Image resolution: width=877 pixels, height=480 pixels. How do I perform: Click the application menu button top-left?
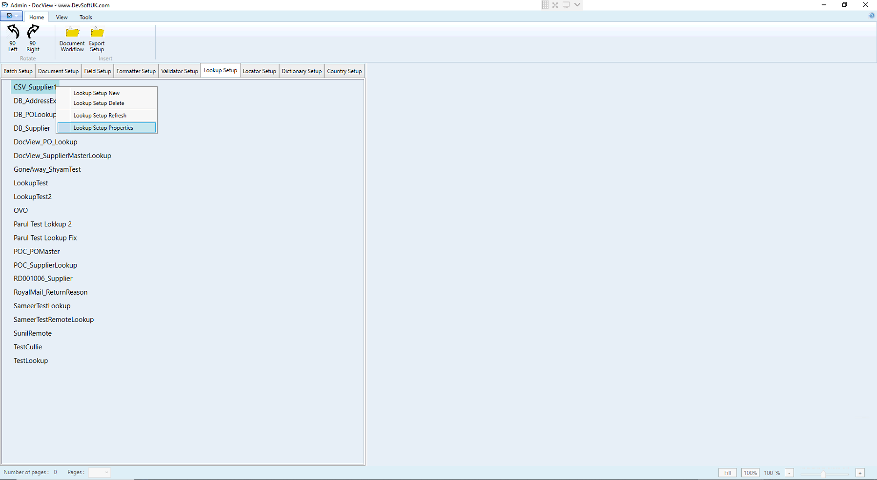click(8, 16)
